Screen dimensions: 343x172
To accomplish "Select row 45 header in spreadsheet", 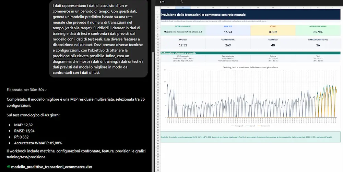I will point(158,133).
